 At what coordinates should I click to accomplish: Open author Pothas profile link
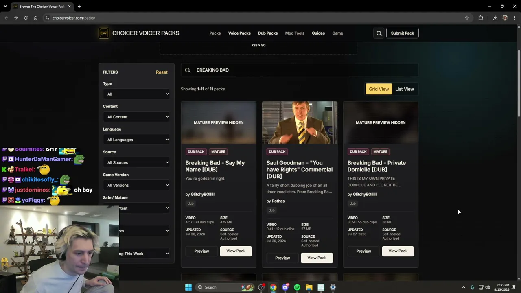[278, 201]
